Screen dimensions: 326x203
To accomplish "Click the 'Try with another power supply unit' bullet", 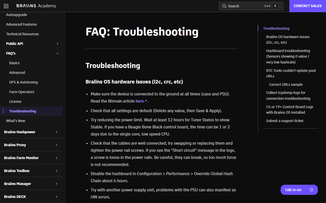I will point(163,193).
